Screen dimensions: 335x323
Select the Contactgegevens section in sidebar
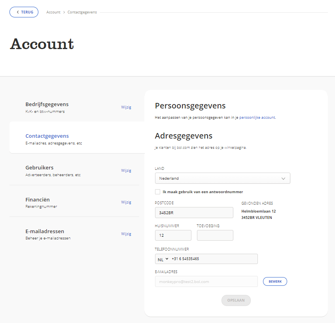47,136
